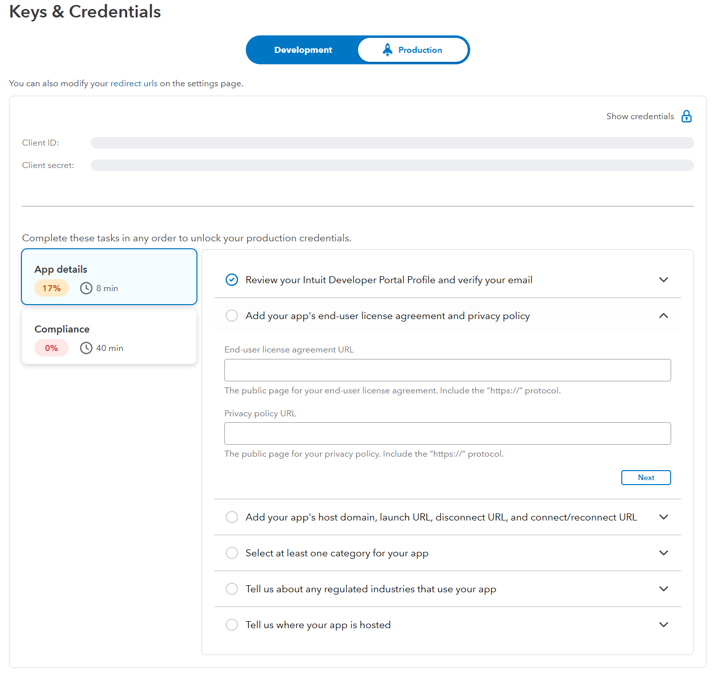Click the End-user license agreement URL field

pos(447,370)
